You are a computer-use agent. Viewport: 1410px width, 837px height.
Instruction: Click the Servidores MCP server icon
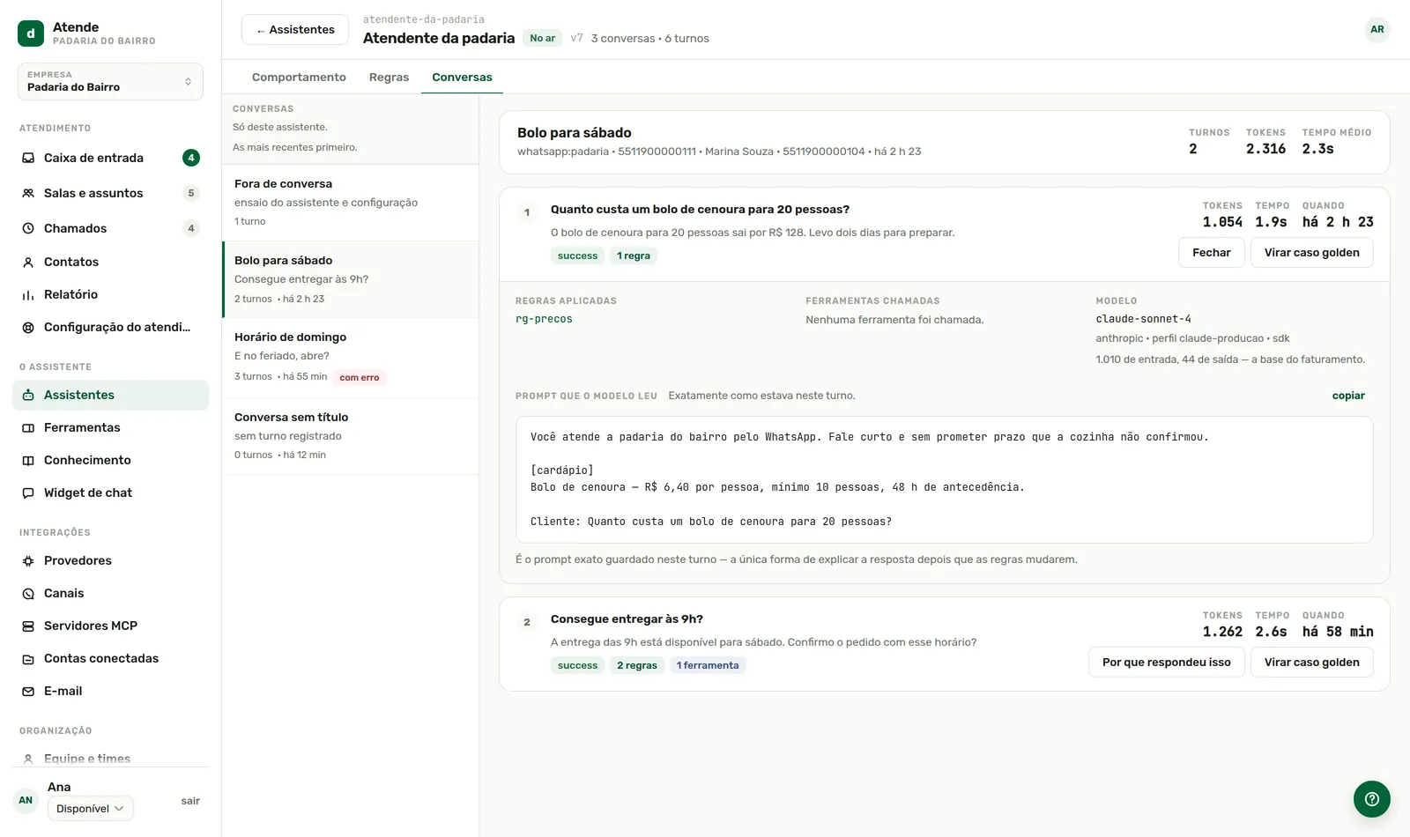[28, 626]
